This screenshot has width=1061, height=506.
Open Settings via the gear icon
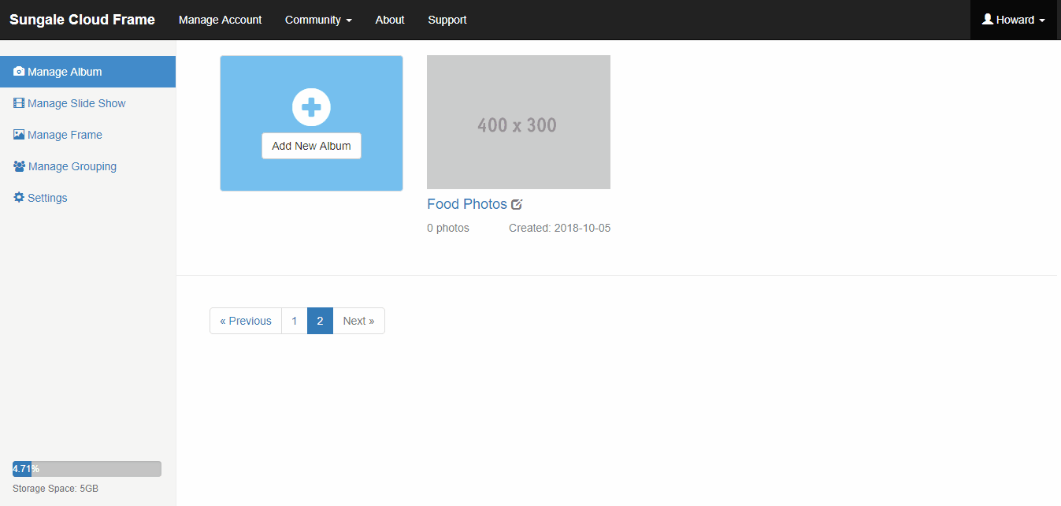coord(18,197)
